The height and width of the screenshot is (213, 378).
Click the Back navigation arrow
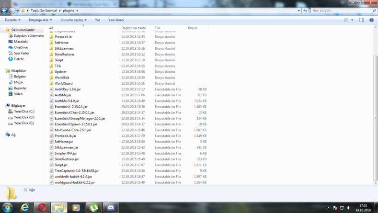4,11
